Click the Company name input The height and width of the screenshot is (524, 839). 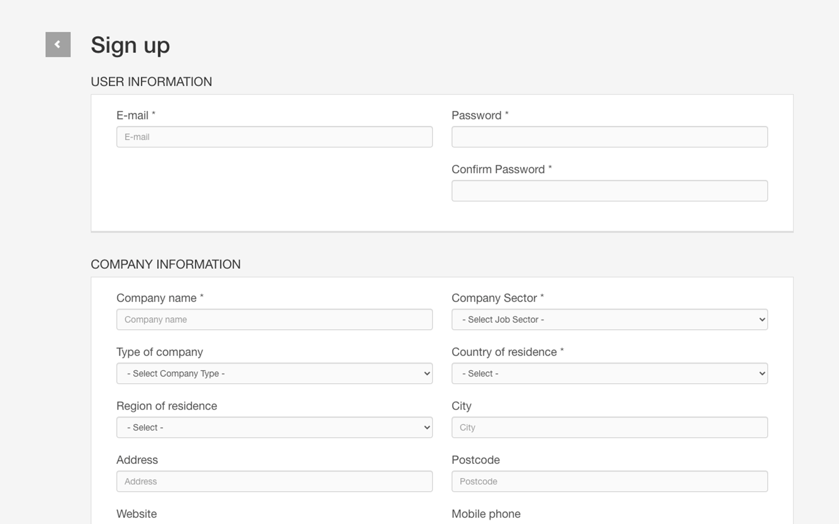pos(274,319)
